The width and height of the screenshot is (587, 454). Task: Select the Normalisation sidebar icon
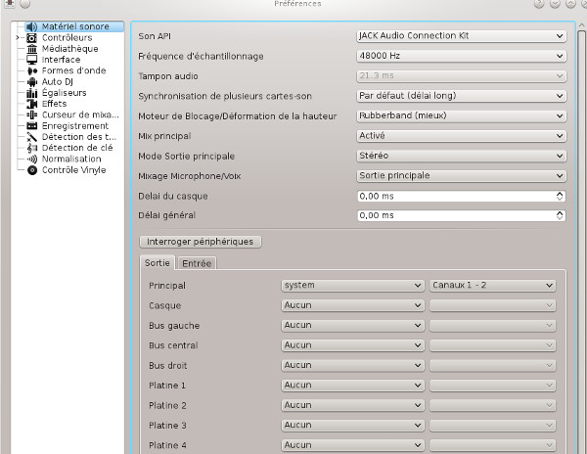pyautogui.click(x=32, y=159)
